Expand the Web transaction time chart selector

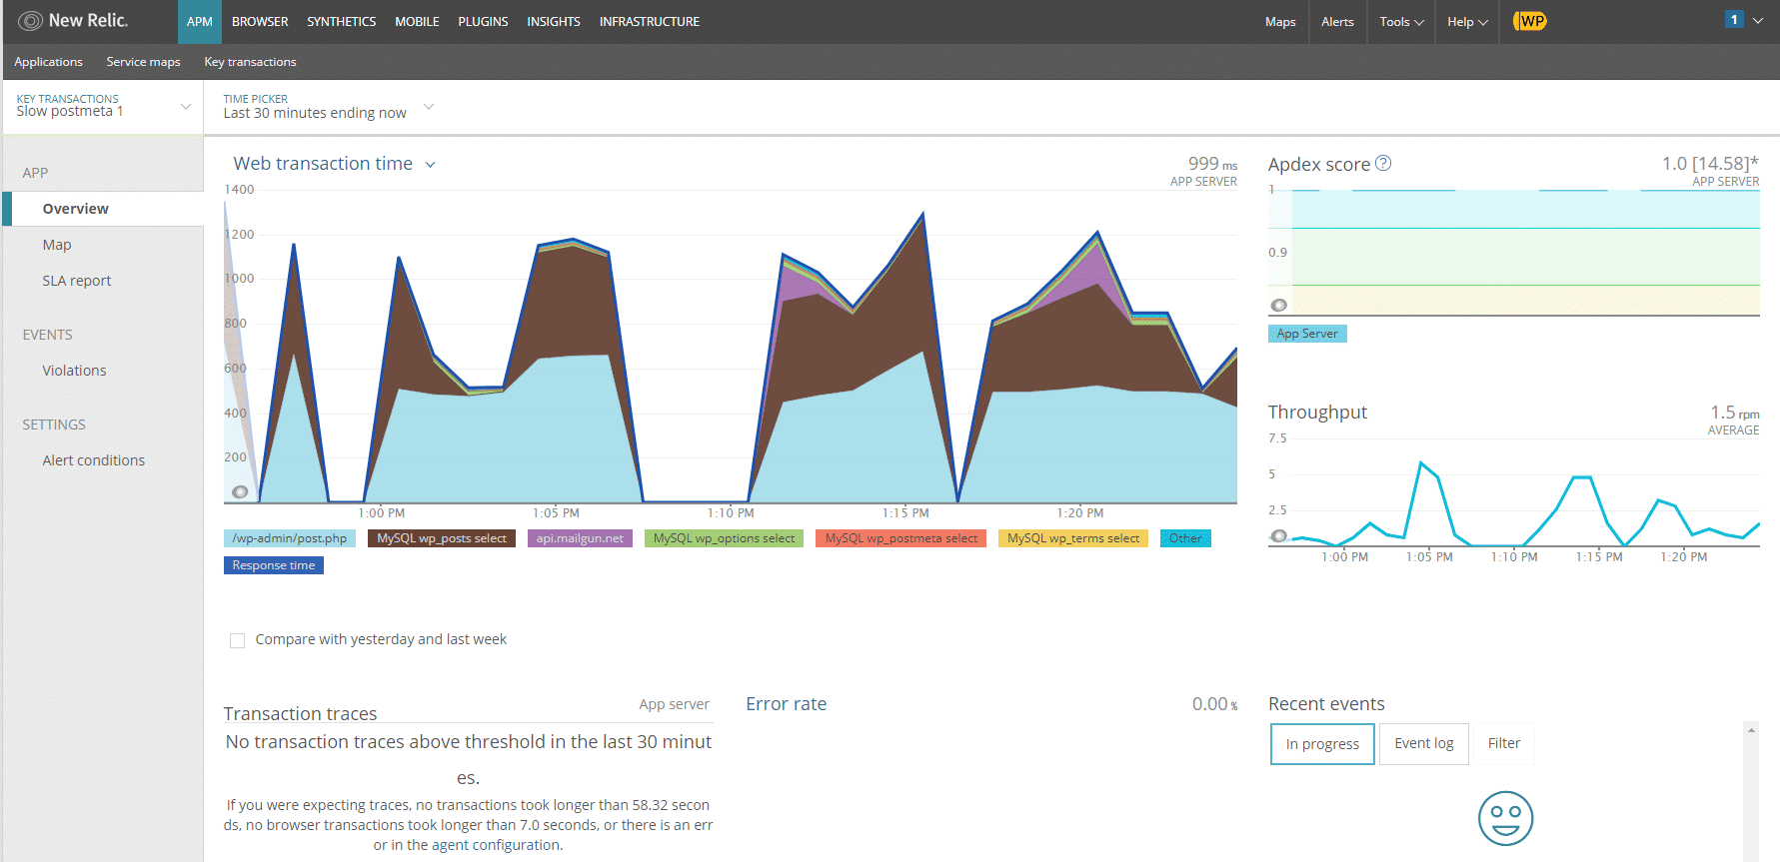[431, 165]
